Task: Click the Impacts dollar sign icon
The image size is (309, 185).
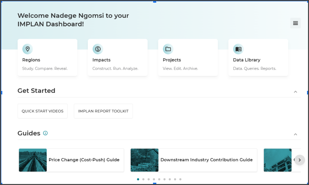Action: coord(98,49)
